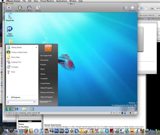Click the CD/DVD icon in VMware status bar
This screenshot has height=135, width=160.
pos(122,113)
